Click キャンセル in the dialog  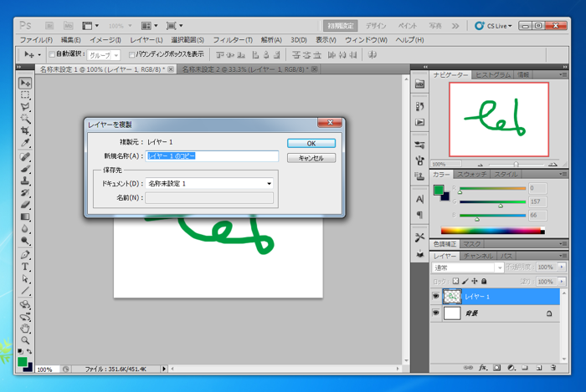pos(311,158)
